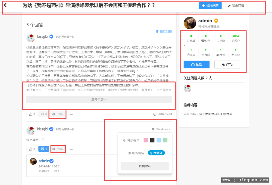Select the green background color swatch
This screenshot has height=185, width=272.
coord(165,140)
